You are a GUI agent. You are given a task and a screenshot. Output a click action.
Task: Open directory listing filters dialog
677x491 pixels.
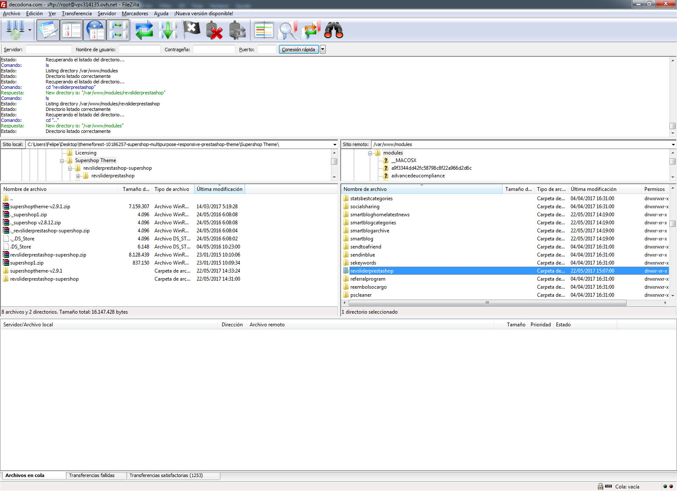(264, 30)
